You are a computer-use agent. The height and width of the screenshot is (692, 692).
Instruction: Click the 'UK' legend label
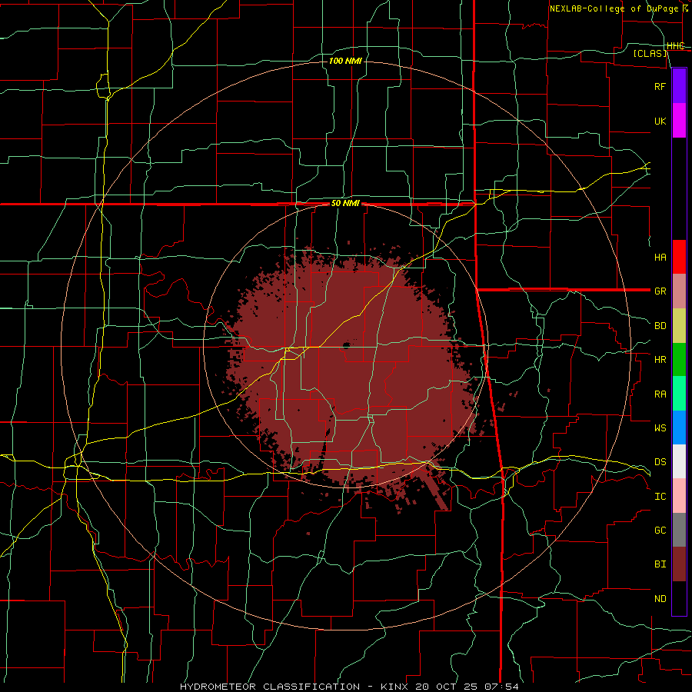coord(660,121)
